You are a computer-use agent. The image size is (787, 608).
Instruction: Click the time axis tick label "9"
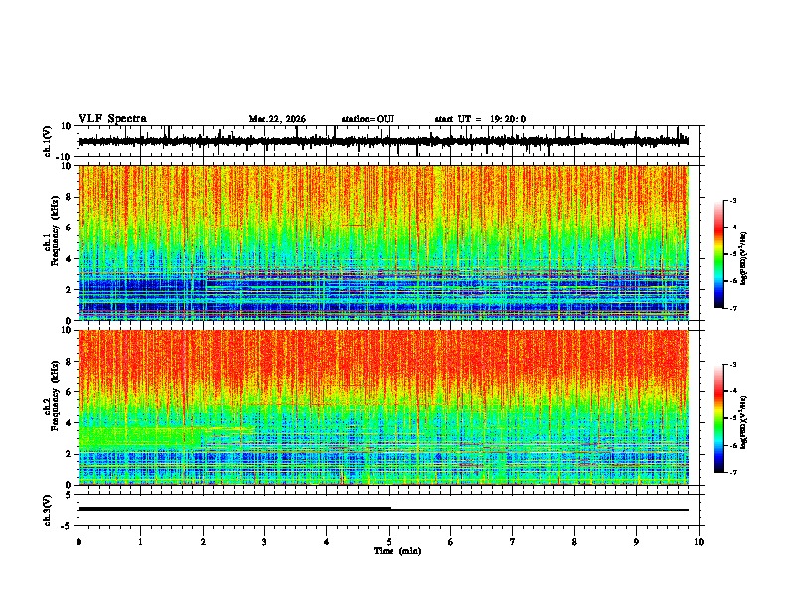point(636,542)
